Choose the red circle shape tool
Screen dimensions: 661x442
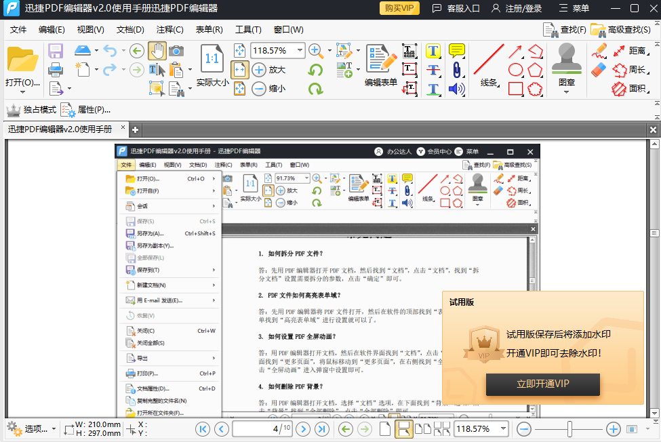(515, 69)
